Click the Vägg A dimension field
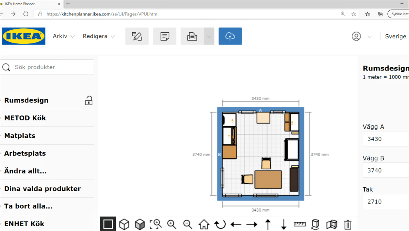409x231 pixels. coord(385,139)
